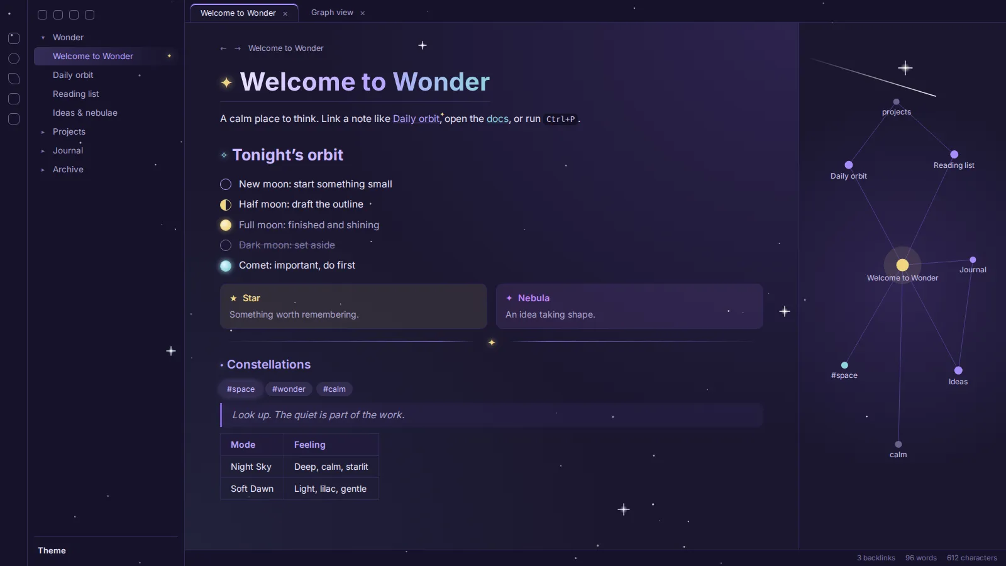Click the sparkle icon beside the page title
Screen dimensions: 1006x566
[x=226, y=82]
